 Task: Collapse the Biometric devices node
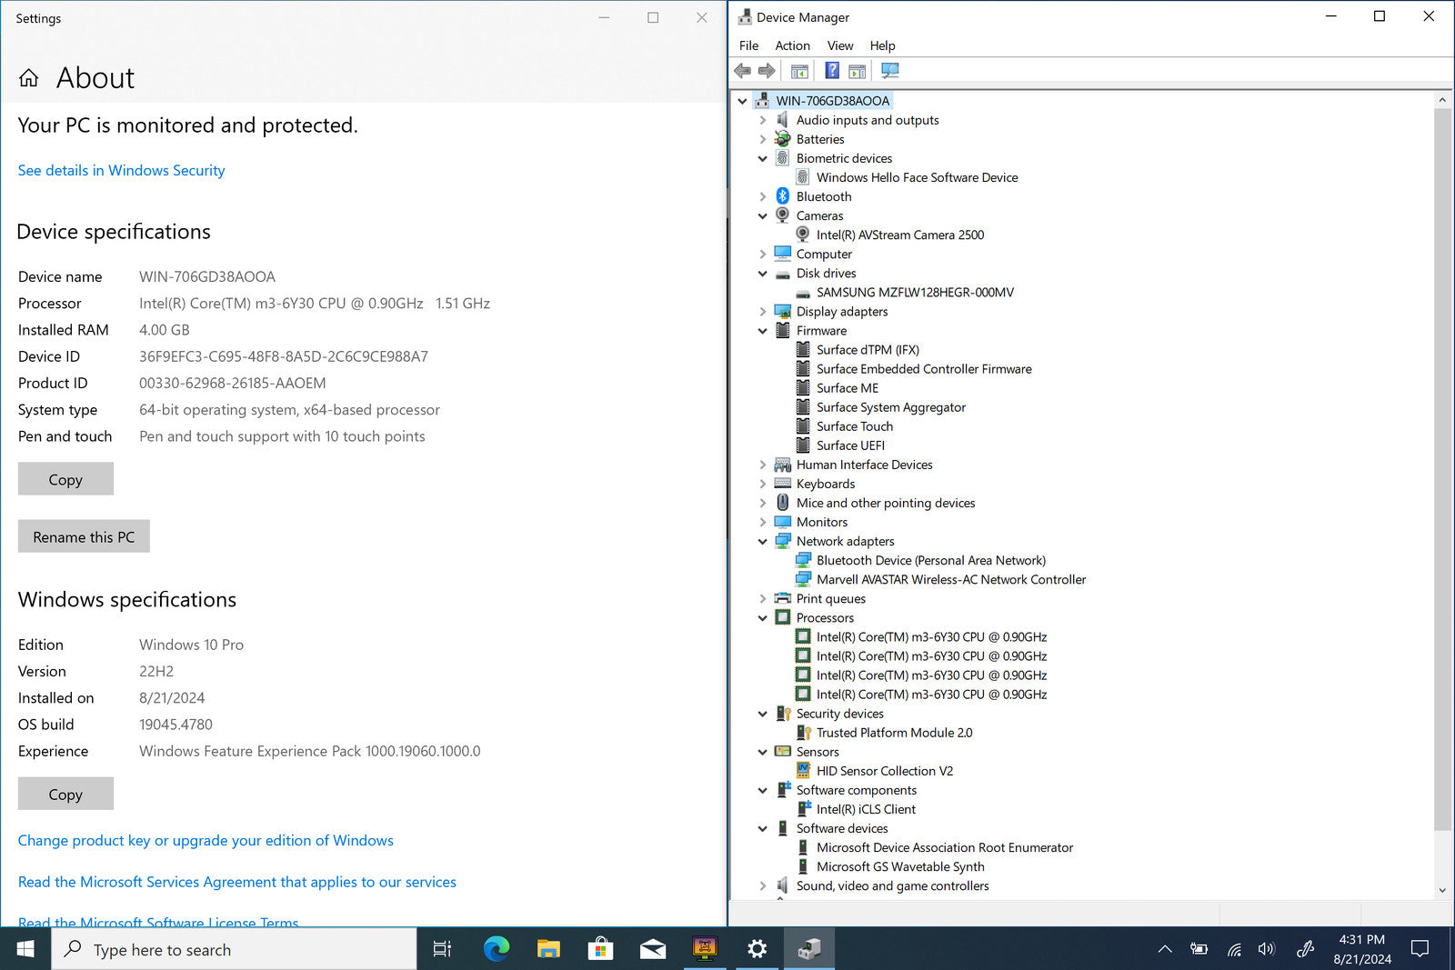(x=763, y=158)
